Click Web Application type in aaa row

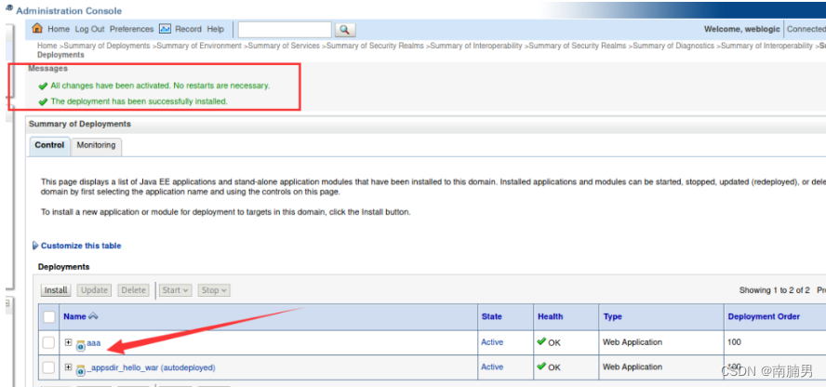click(x=633, y=342)
